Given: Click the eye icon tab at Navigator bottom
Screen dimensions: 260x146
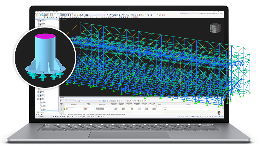Looking at the screenshot, I should coord(39,114).
